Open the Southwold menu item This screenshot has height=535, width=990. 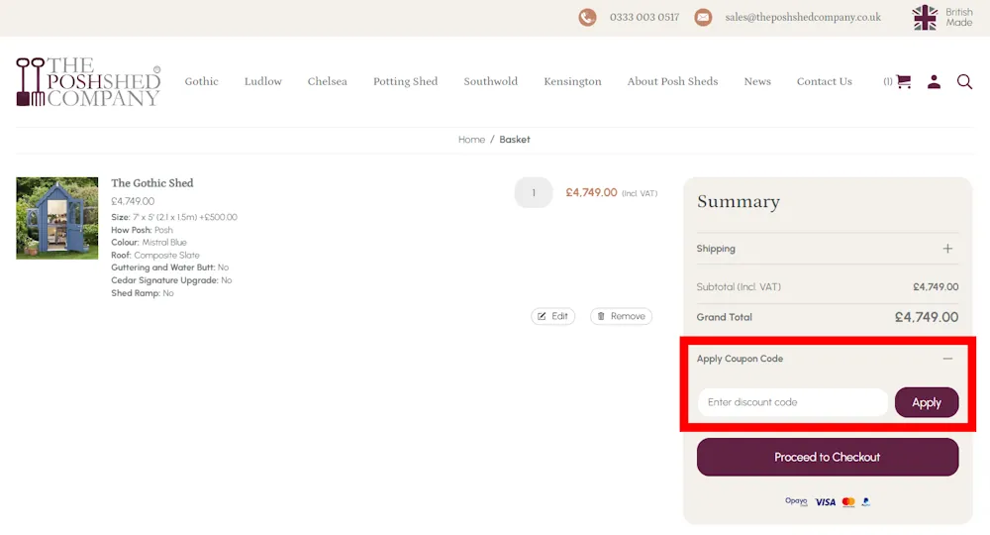tap(491, 81)
